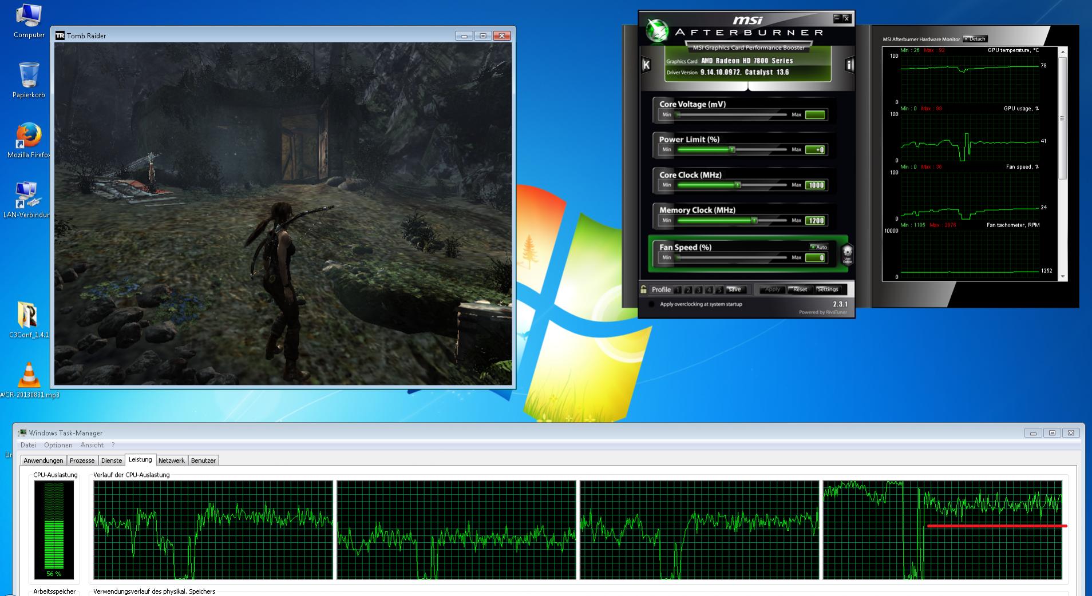This screenshot has height=596, width=1092.
Task: Click the Reset button in Afterburner
Action: point(800,289)
